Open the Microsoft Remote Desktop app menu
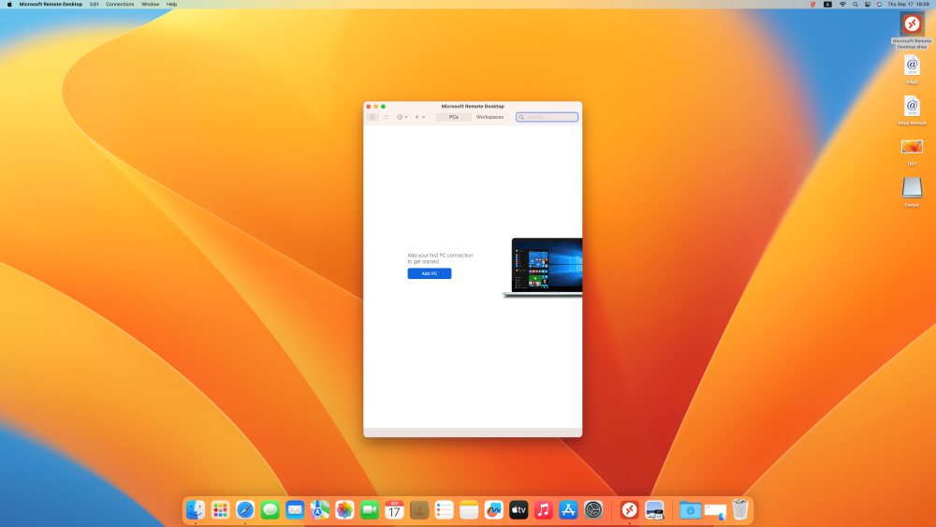Image resolution: width=936 pixels, height=527 pixels. [51, 4]
